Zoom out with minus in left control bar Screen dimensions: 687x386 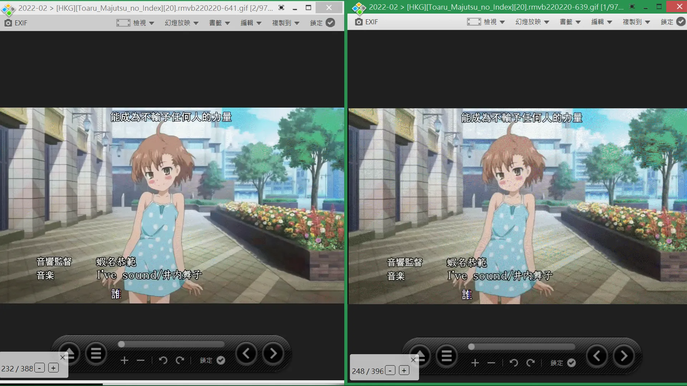click(141, 360)
